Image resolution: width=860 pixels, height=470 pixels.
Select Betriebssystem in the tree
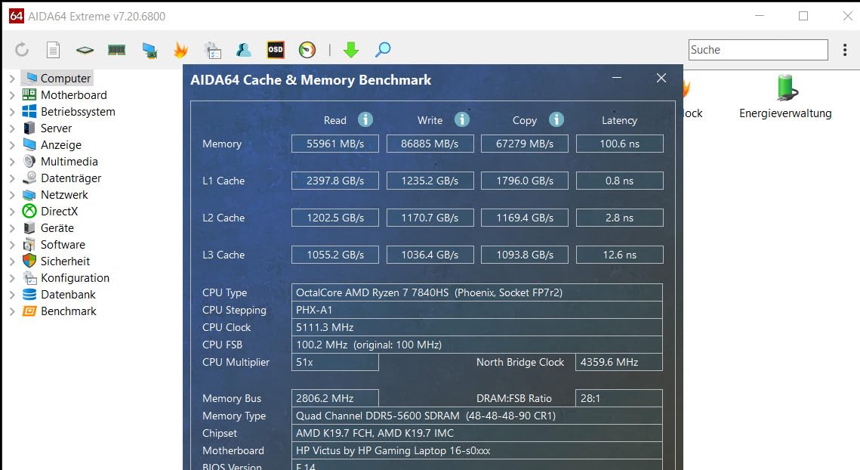click(x=78, y=112)
